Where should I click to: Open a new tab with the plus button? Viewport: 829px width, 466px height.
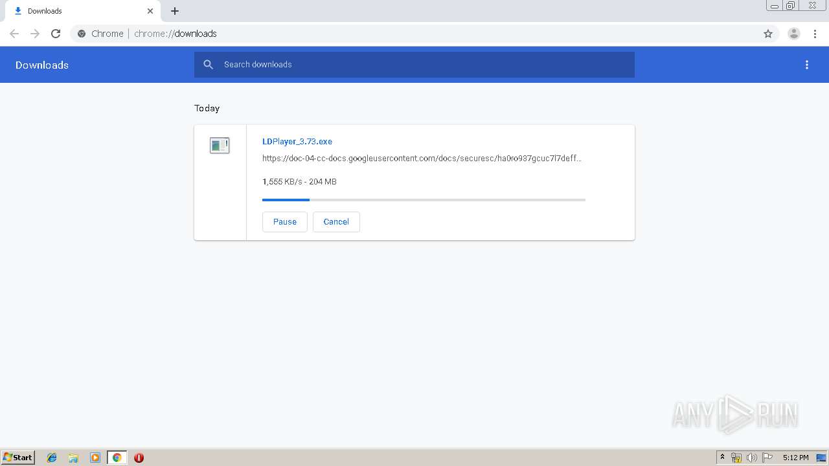coord(175,11)
